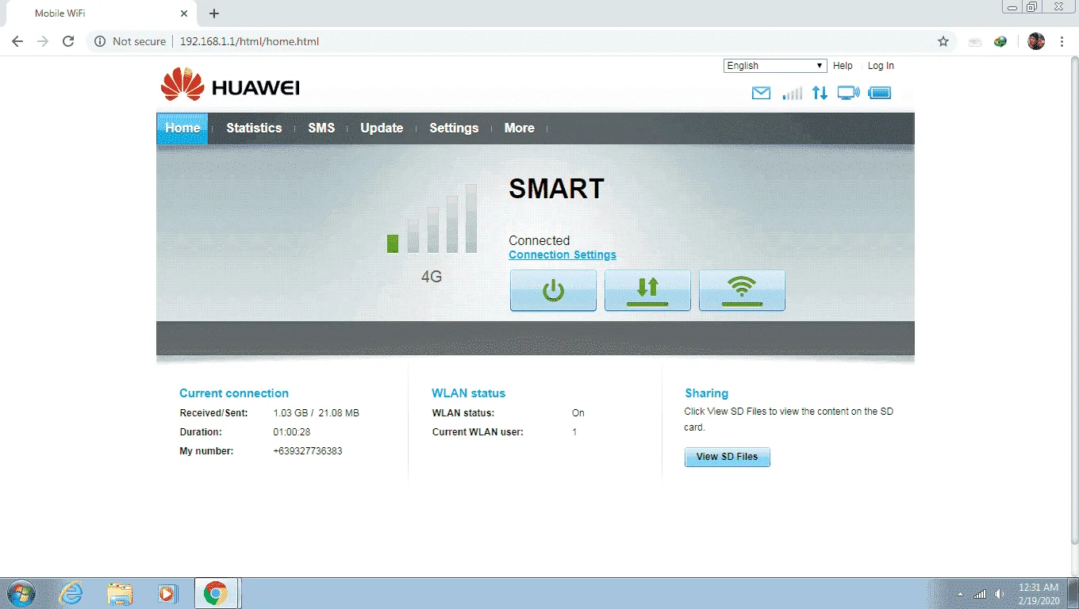Expand the More menu
This screenshot has height=609, width=1079.
(520, 128)
